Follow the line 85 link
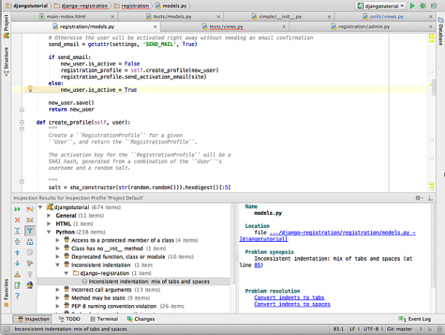445x335 pixels. pyautogui.click(x=258, y=265)
